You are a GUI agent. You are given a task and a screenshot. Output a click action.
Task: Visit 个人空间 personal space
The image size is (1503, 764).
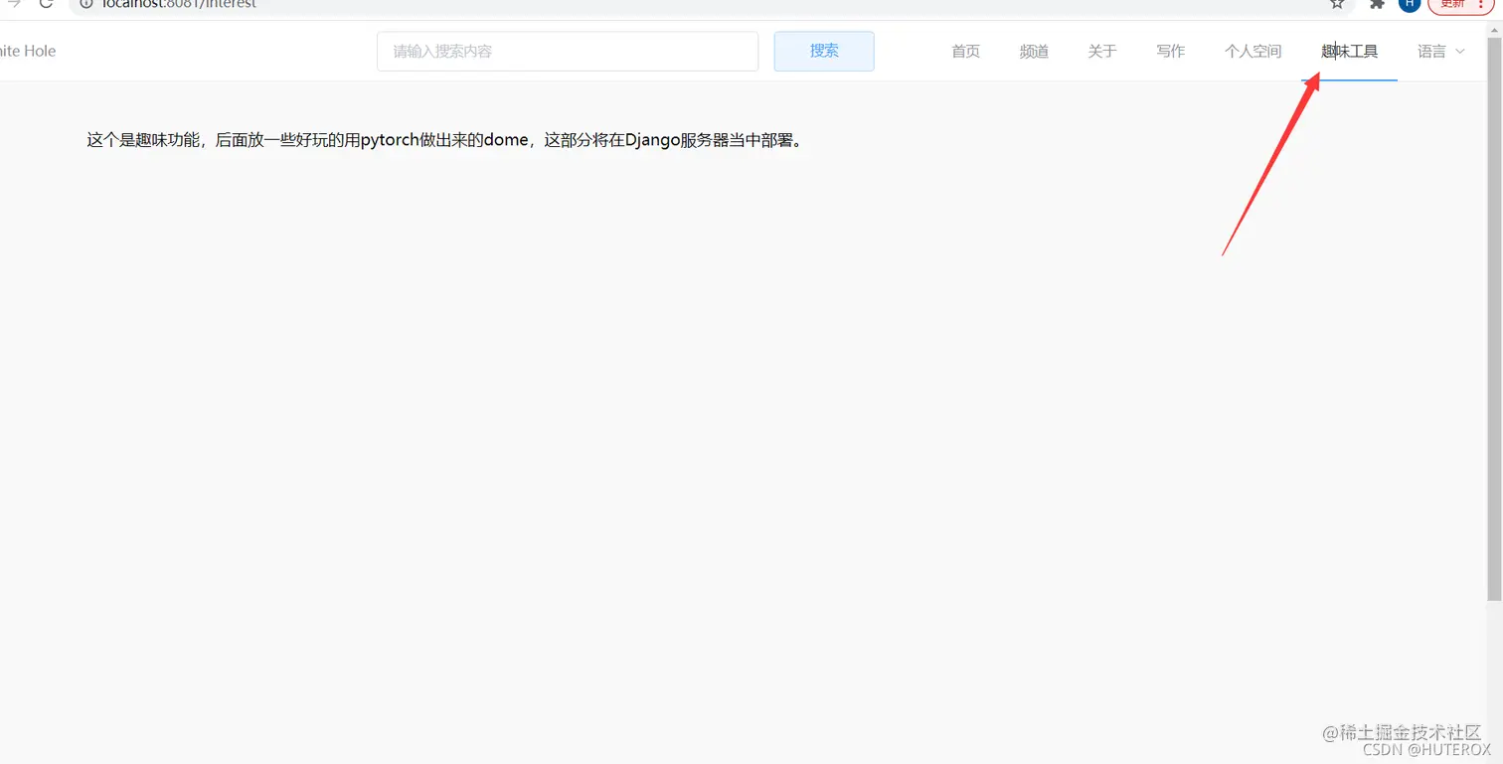(1252, 51)
